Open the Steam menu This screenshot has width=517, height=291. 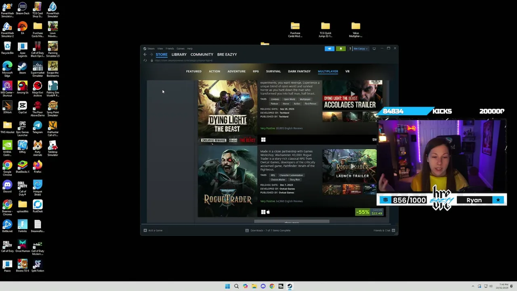[x=151, y=48]
